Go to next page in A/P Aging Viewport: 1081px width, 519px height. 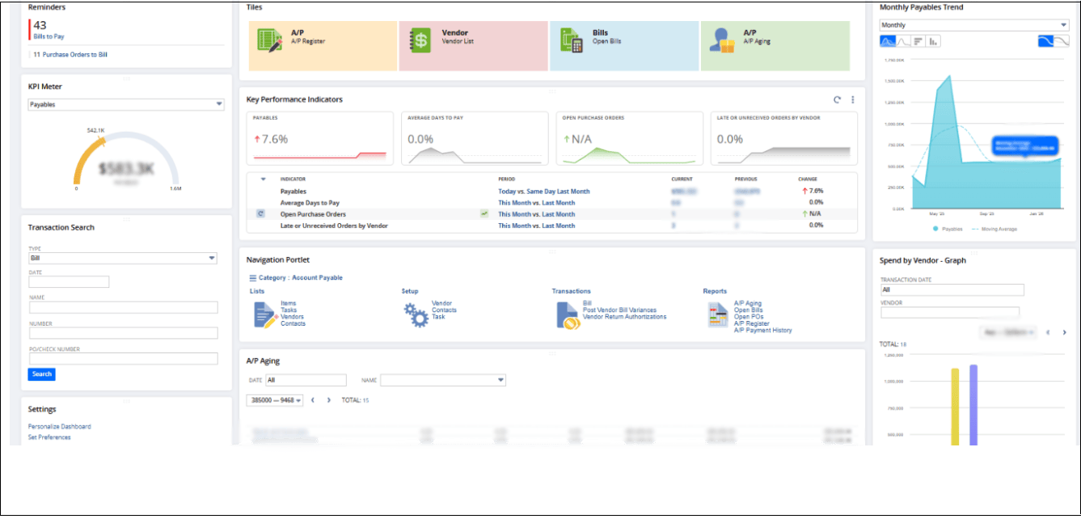coord(330,400)
